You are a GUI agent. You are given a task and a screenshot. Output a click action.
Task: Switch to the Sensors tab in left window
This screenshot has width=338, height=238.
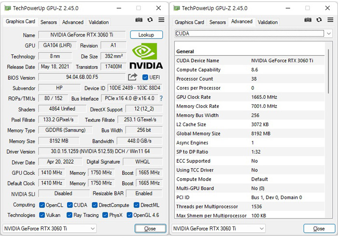coord(48,22)
